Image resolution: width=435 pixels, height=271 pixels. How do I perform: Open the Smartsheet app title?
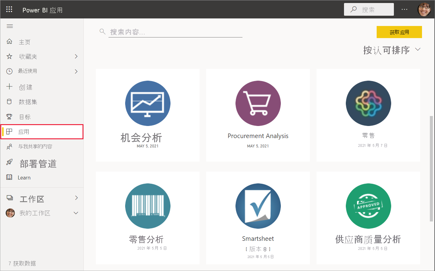[258, 239]
